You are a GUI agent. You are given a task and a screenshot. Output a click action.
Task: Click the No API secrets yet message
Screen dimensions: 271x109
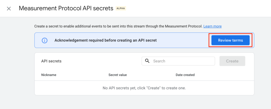click(x=144, y=88)
